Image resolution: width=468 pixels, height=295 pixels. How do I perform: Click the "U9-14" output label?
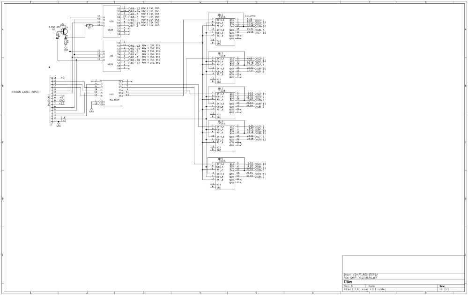point(261,174)
